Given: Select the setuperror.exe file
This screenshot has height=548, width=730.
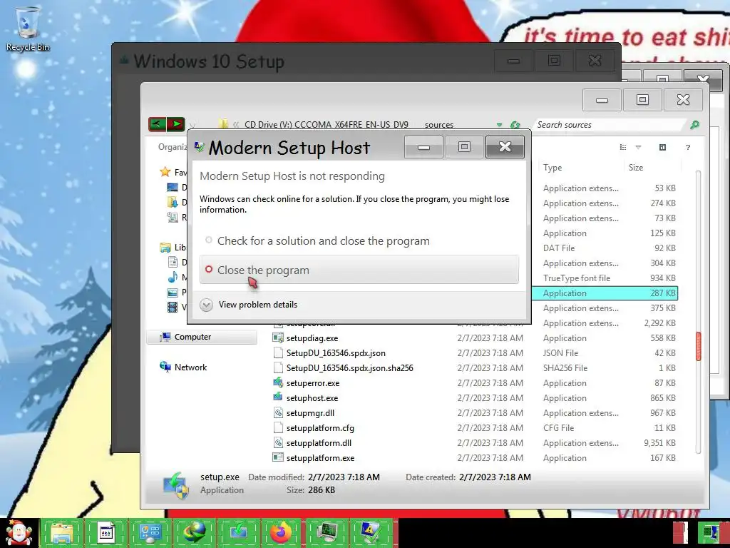Looking at the screenshot, I should 313,383.
